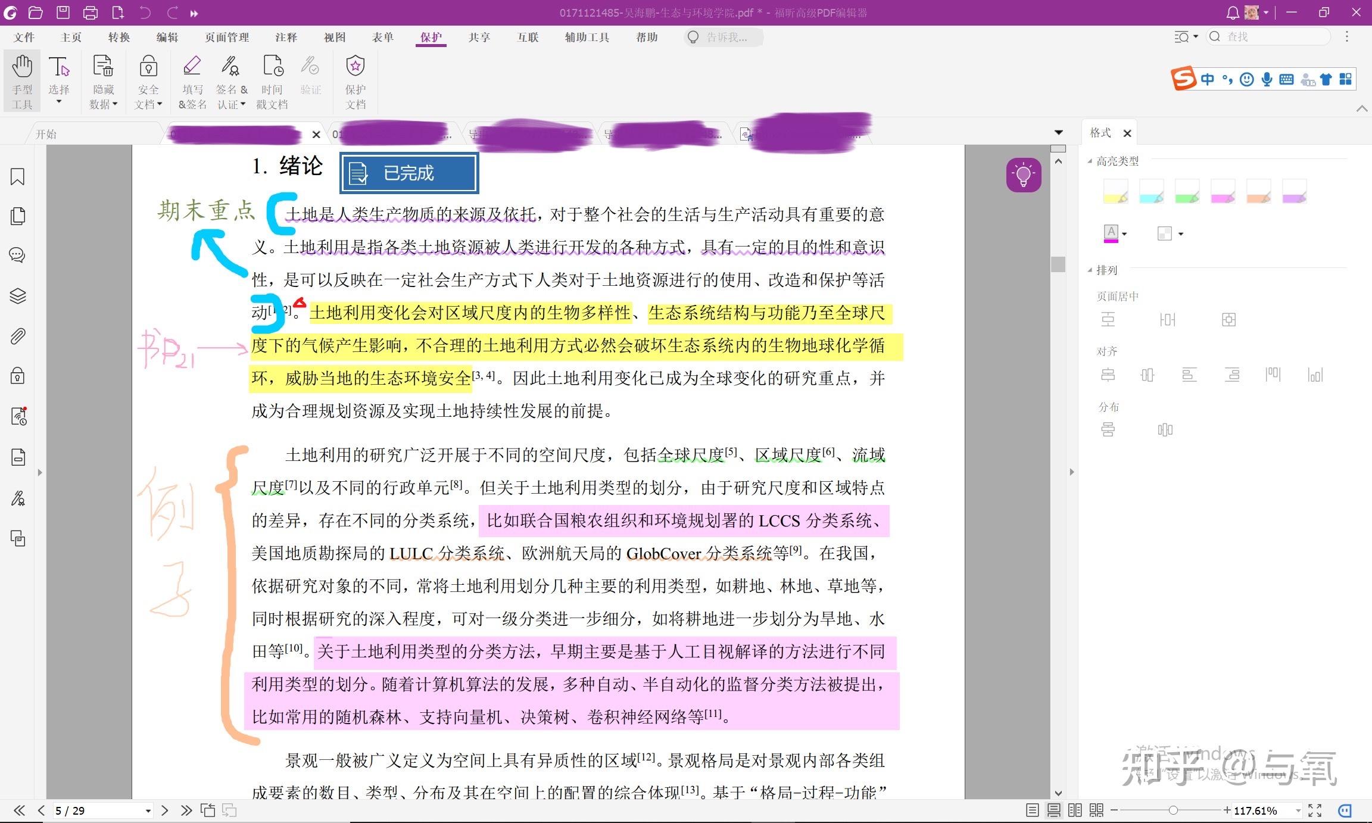Click Timestamp Document (时间戳文档)
Screen dimensions: 1372x823
[x=272, y=82]
